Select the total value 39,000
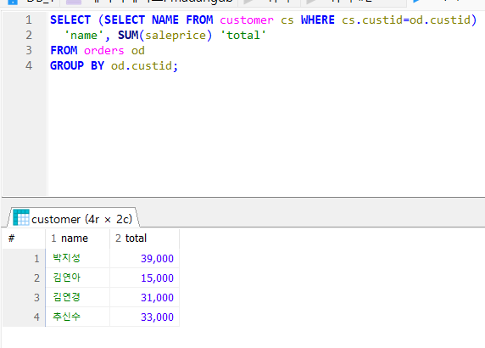The image size is (485, 348). (144, 258)
